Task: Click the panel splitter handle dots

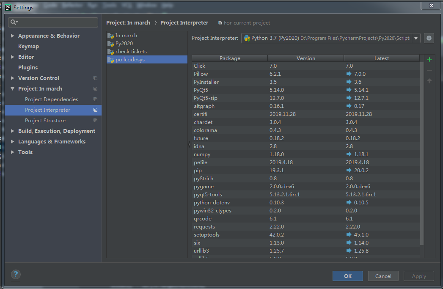Action: click(189, 145)
